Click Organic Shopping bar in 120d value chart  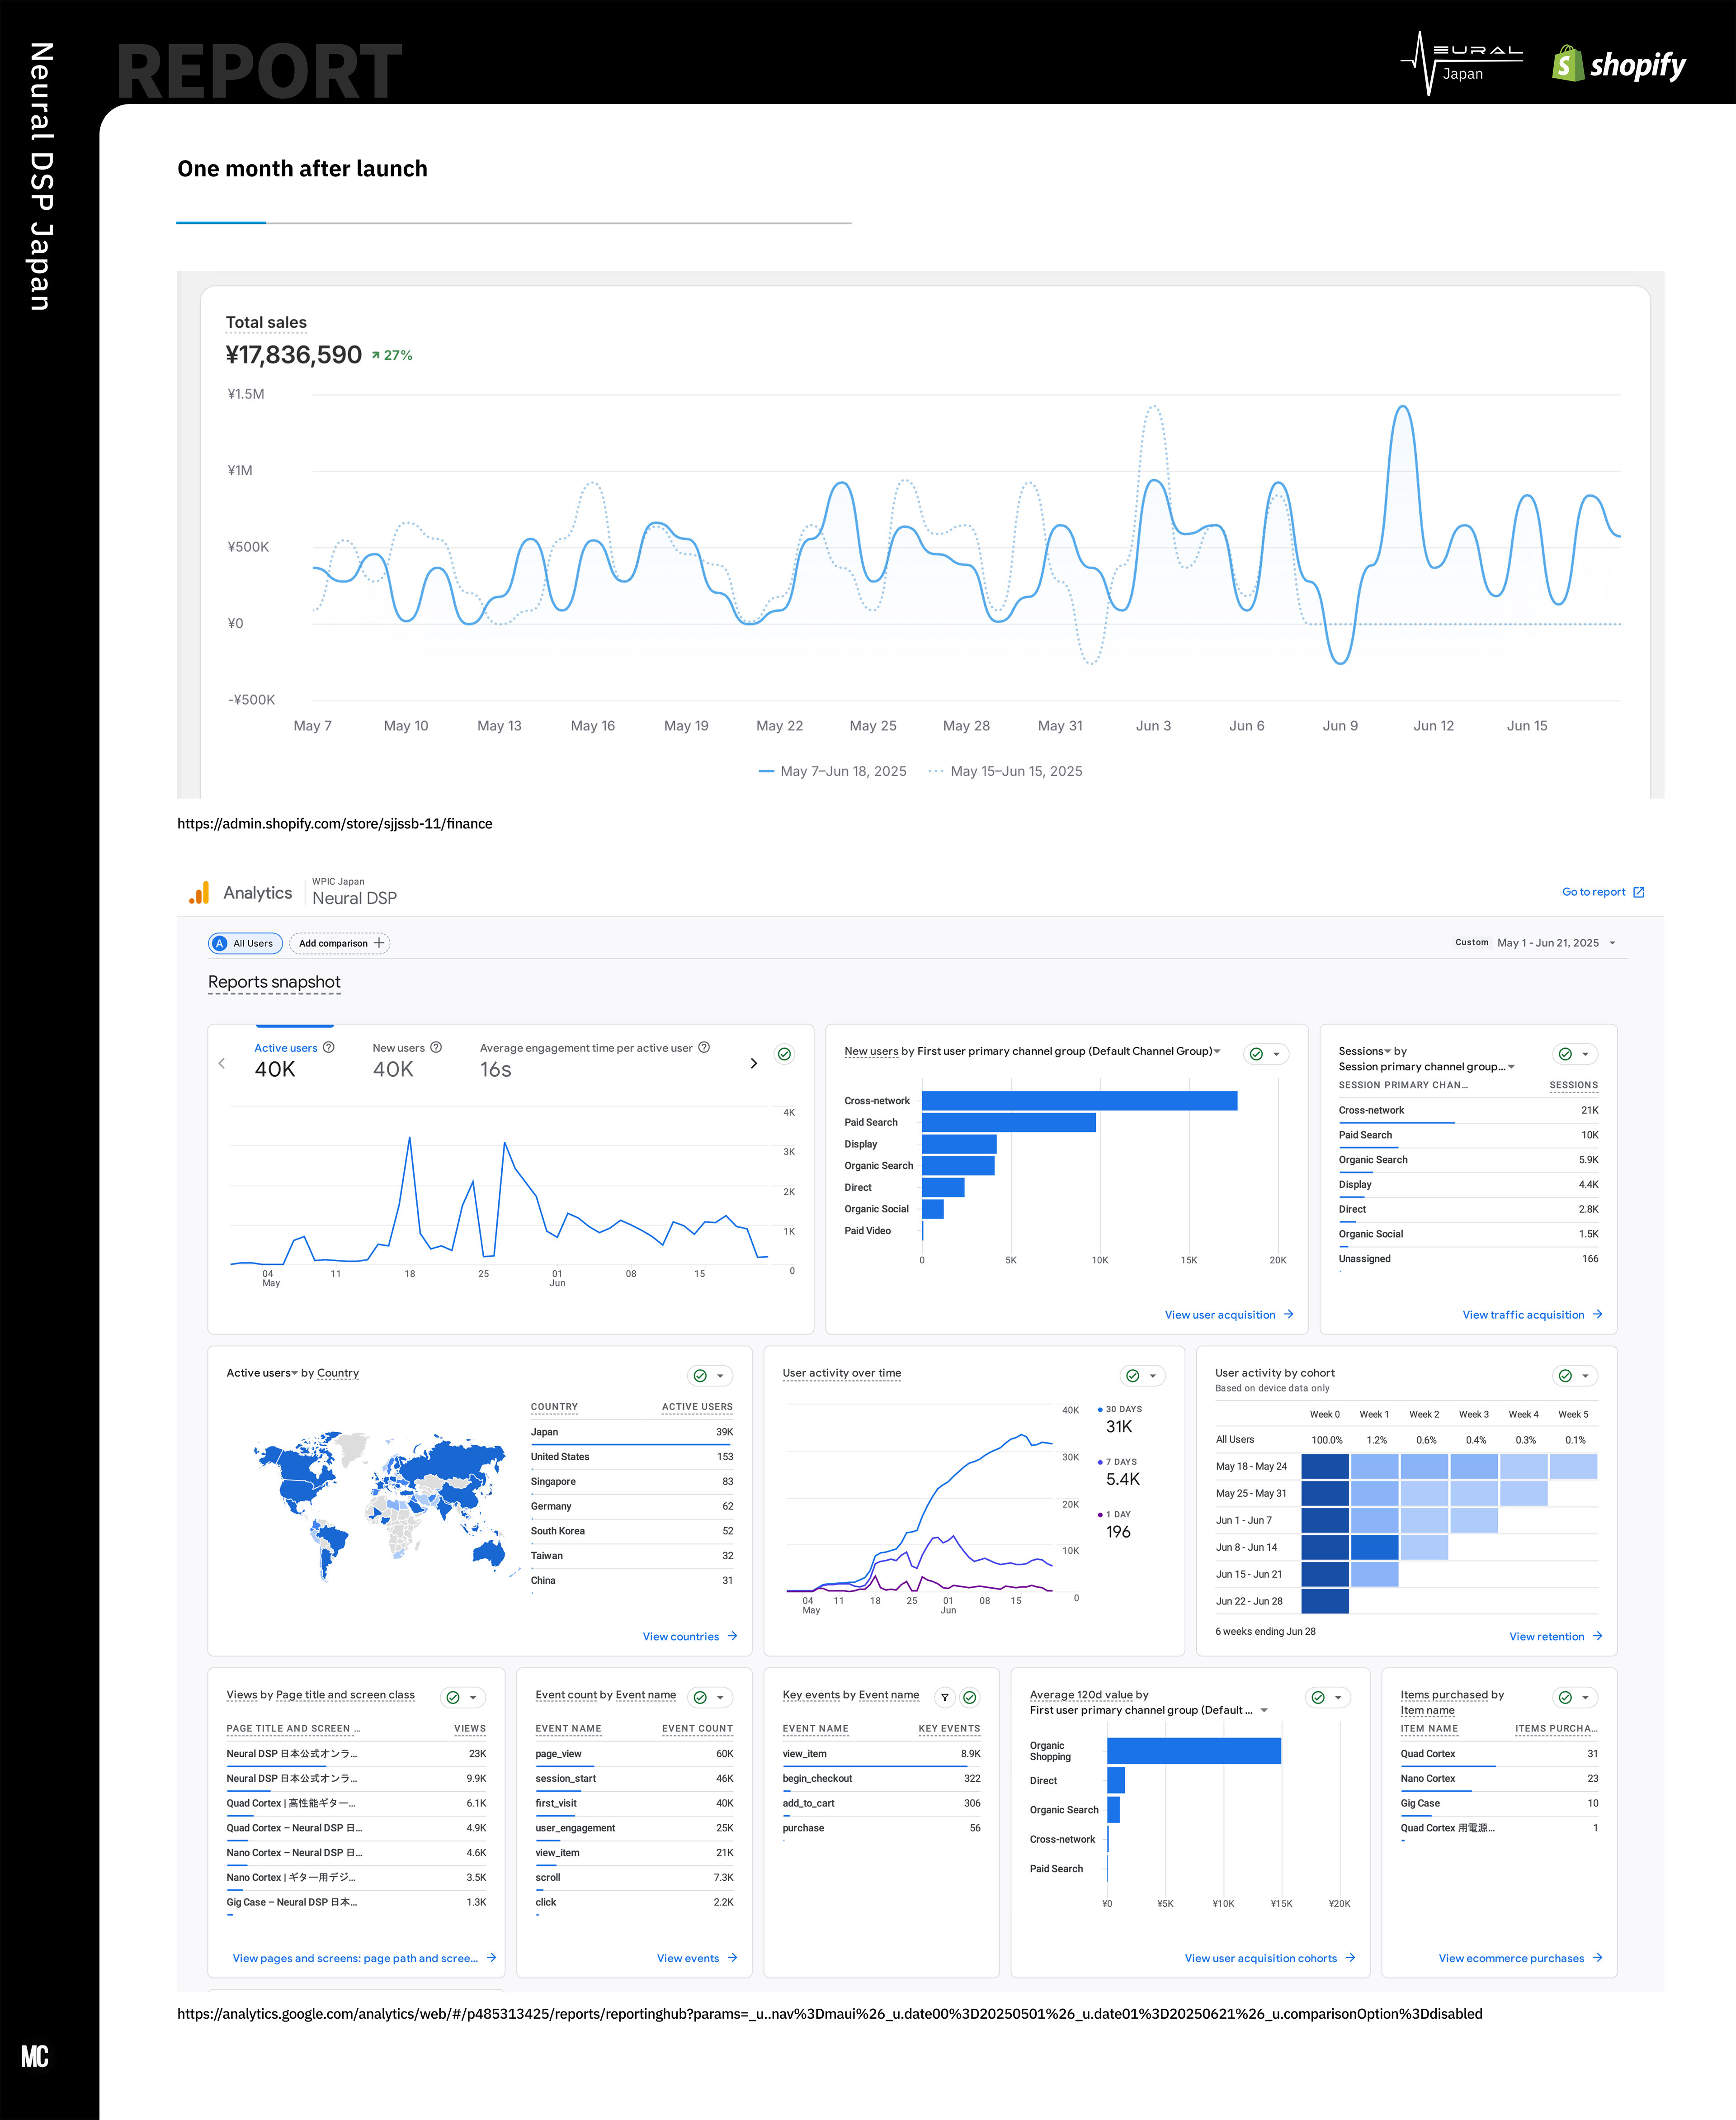1194,1751
